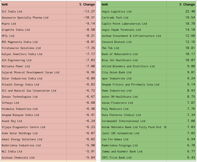Click RHI Magnesita India Ltd cell
This screenshot has height=162, width=197.
tap(33, 42)
